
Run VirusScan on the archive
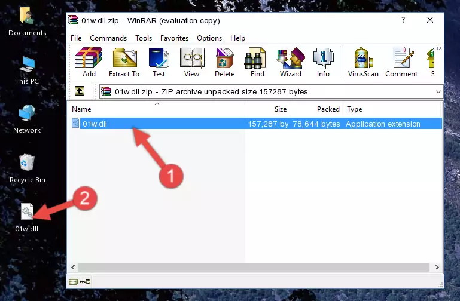(363, 62)
